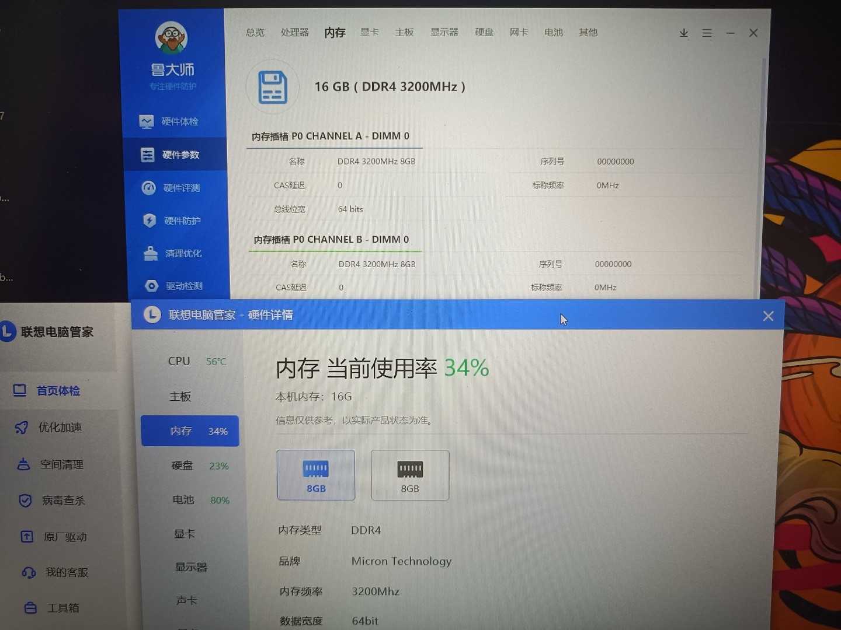Click the 3200Mhz memory frequency value
This screenshot has width=841, height=630.
[x=376, y=591]
